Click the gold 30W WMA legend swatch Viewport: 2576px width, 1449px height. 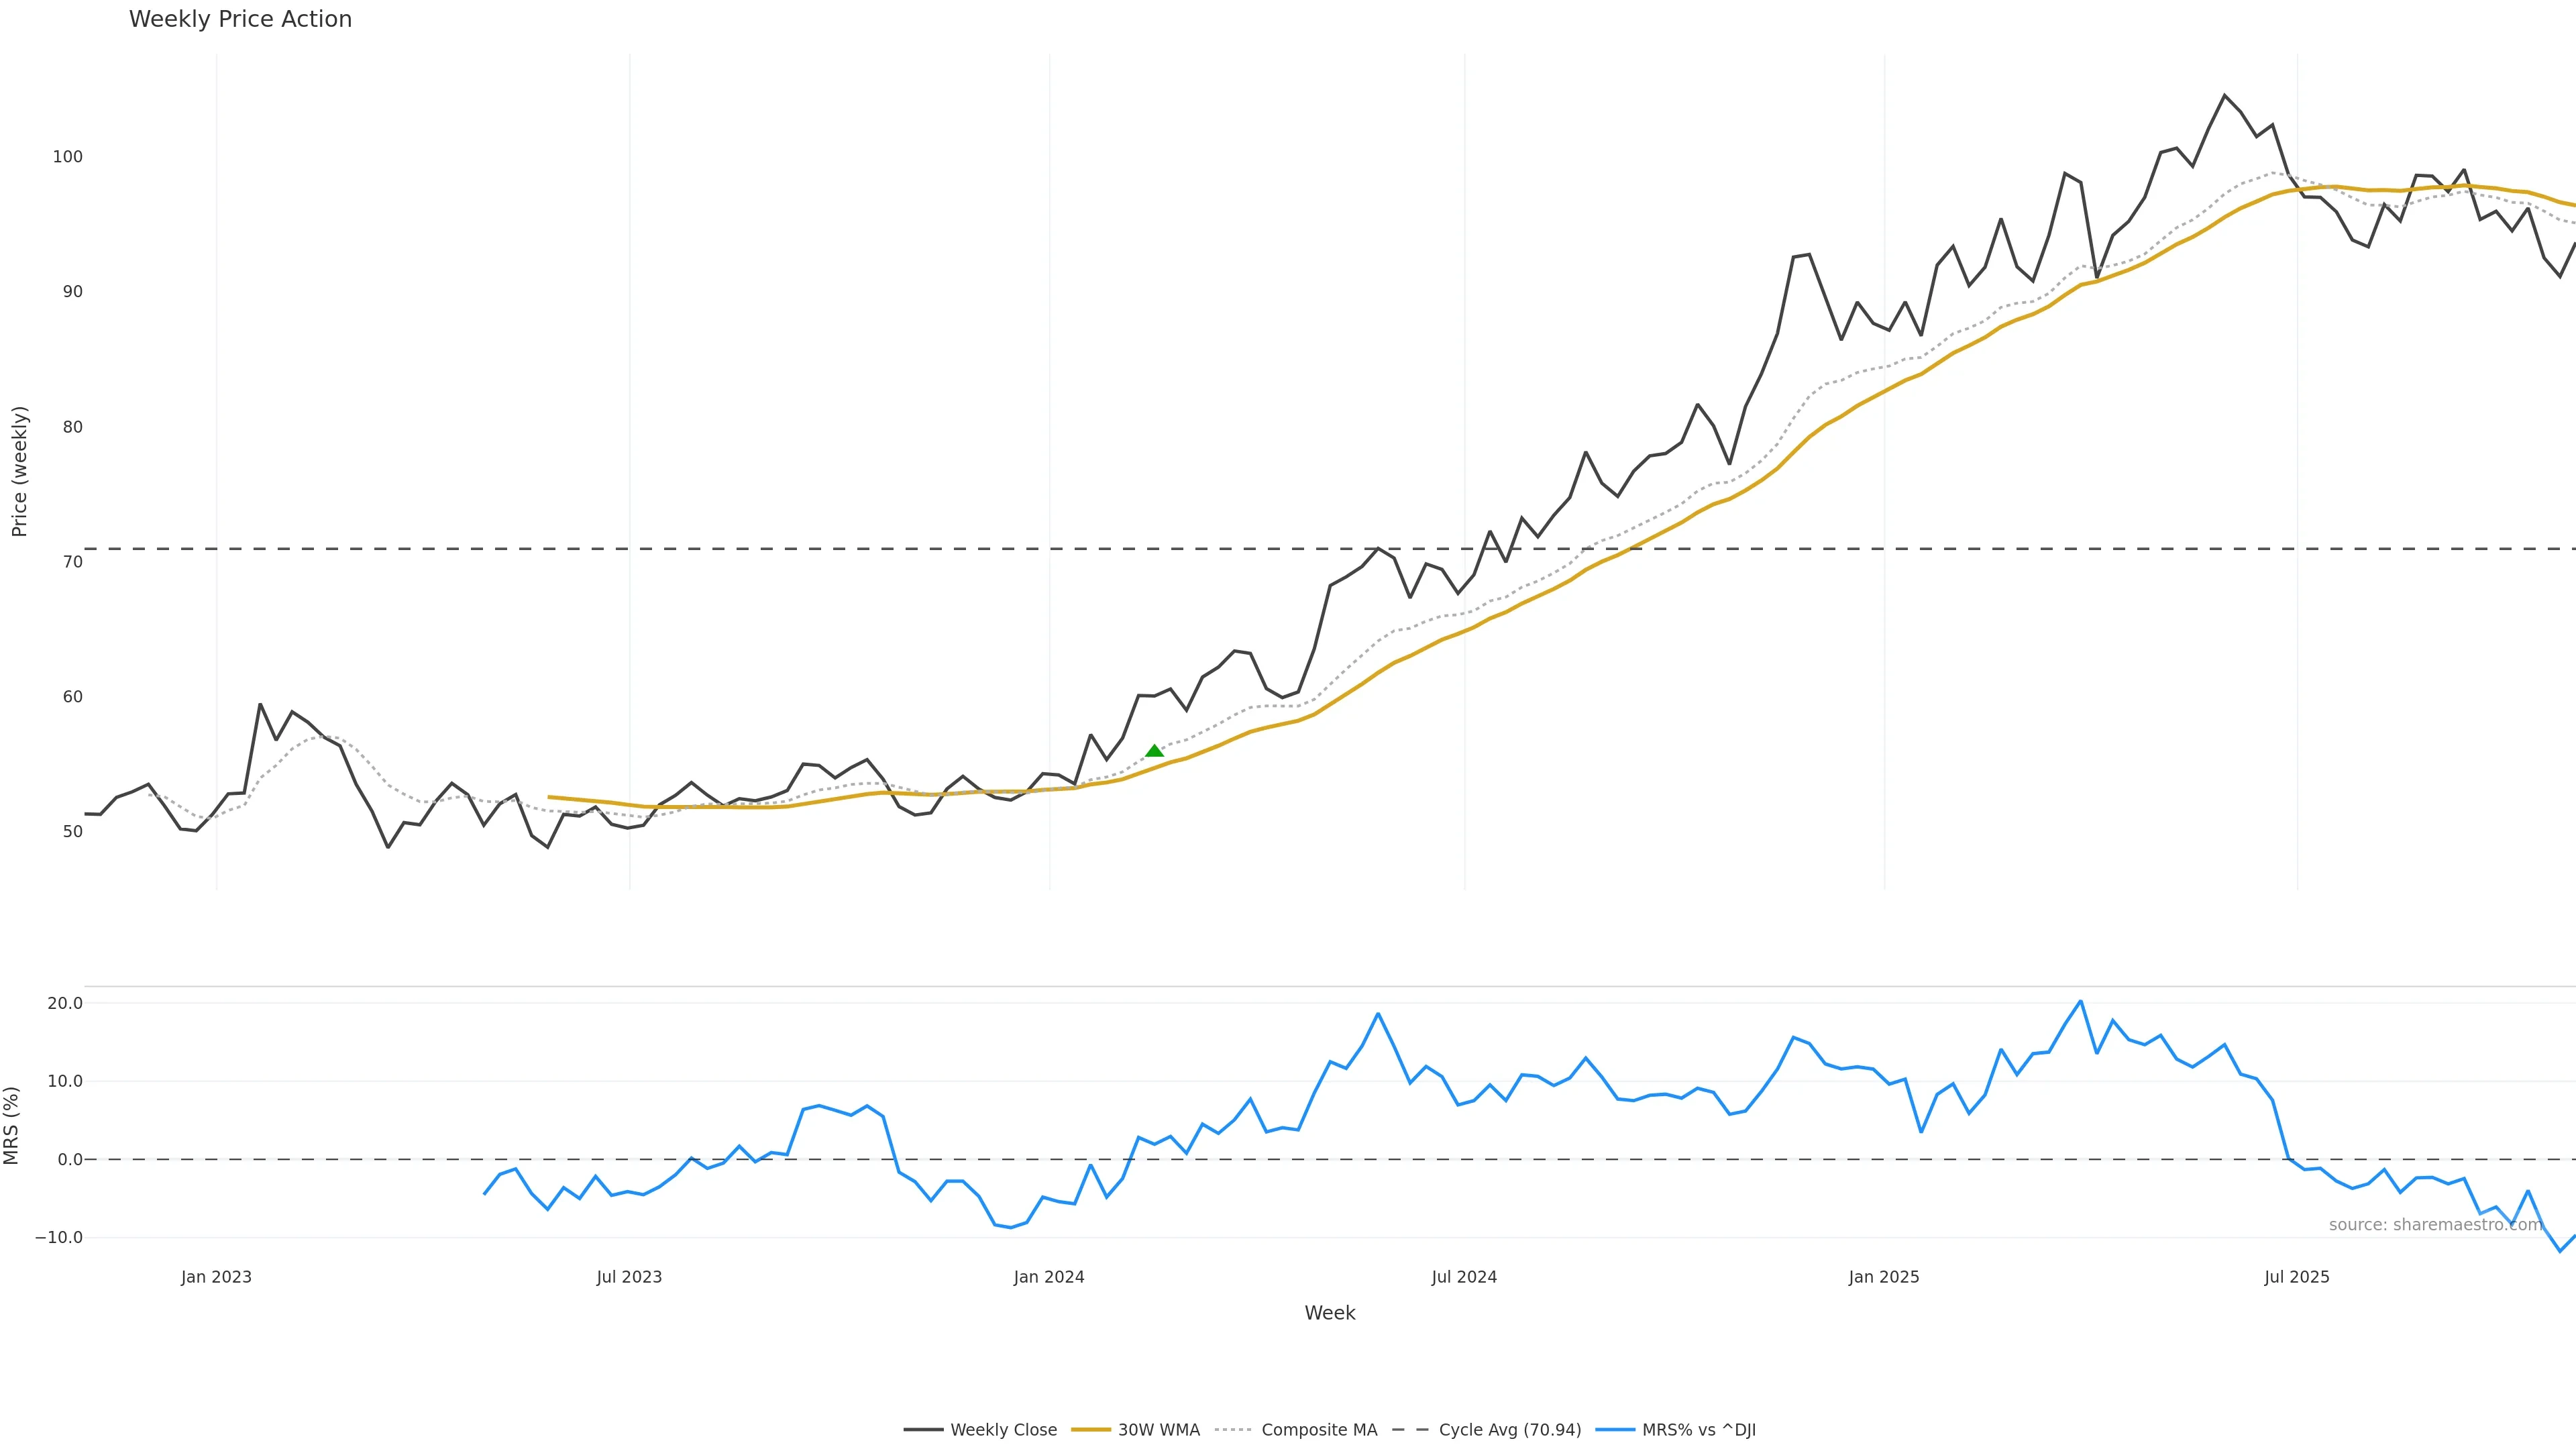(x=1090, y=1430)
